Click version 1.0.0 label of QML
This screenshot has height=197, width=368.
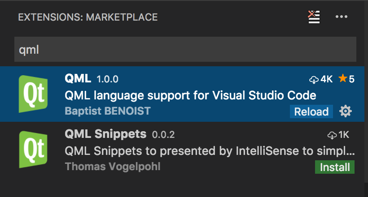(107, 80)
